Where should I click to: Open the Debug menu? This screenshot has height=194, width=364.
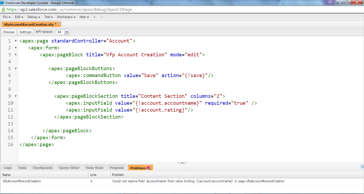pyautogui.click(x=34, y=17)
